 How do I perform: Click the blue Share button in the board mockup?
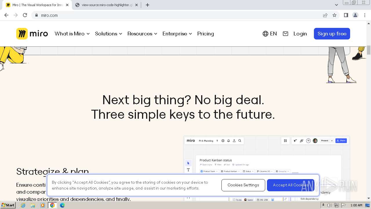[x=341, y=141]
